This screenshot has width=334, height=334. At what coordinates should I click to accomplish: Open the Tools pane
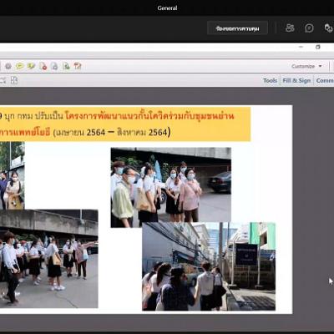(271, 80)
